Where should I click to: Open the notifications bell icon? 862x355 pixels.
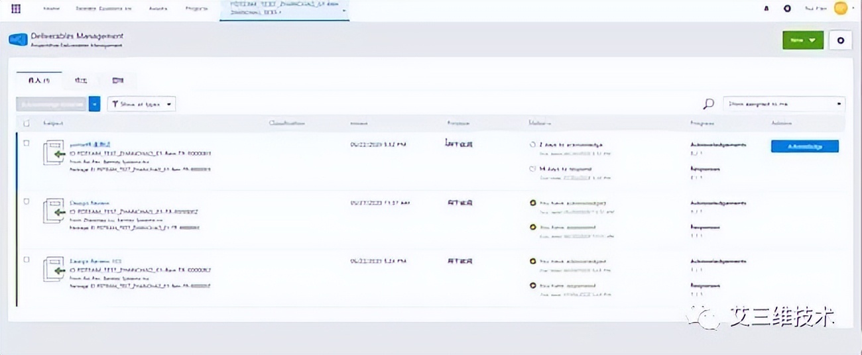click(x=767, y=10)
